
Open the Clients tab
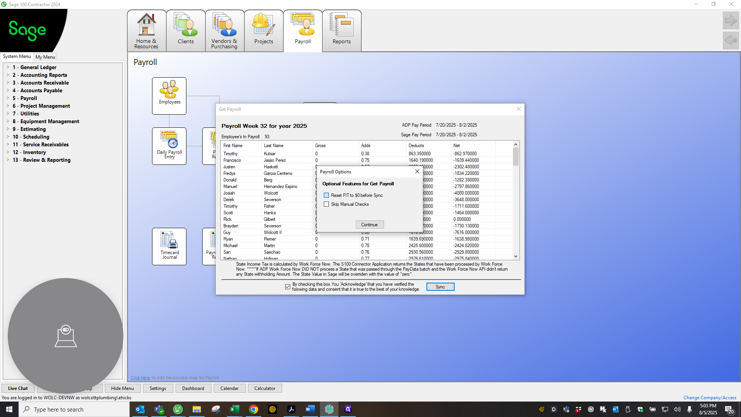[186, 31]
